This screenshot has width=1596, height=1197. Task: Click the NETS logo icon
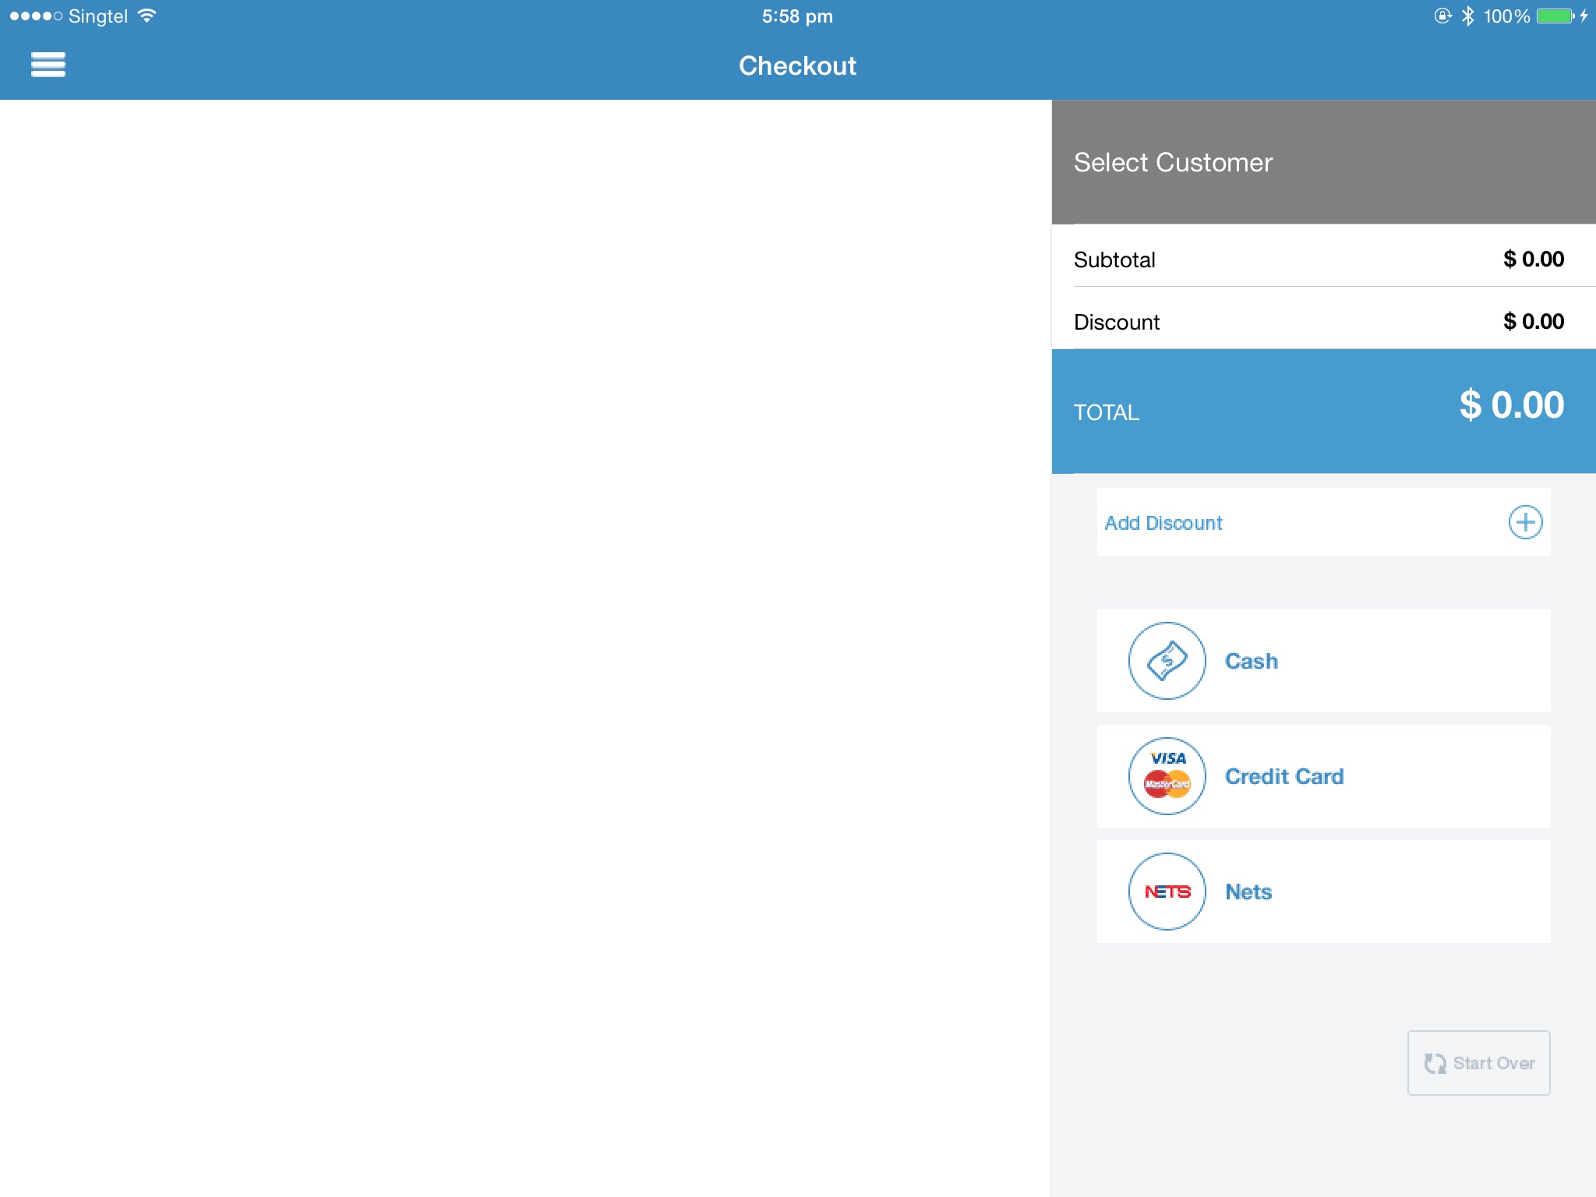coord(1166,892)
